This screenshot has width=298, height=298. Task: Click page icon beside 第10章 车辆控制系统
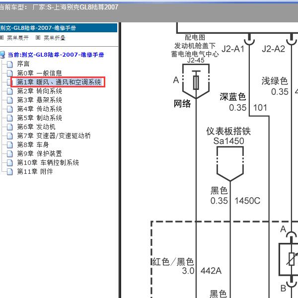[10, 163]
